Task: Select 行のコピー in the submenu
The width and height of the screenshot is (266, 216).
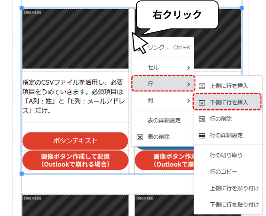Action: tap(228, 172)
